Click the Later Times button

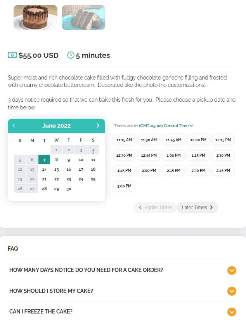[x=197, y=208]
